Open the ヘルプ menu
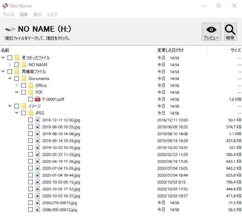Screen dimensions: 242x218 click(x=52, y=15)
